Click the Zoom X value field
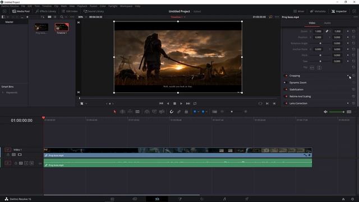The width and height of the screenshot is (359, 202). tap(318, 31)
